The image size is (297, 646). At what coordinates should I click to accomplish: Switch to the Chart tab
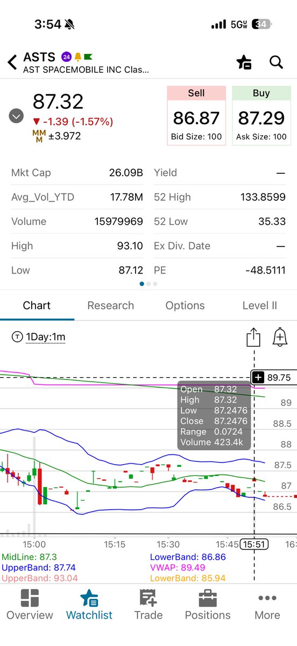[x=37, y=305]
